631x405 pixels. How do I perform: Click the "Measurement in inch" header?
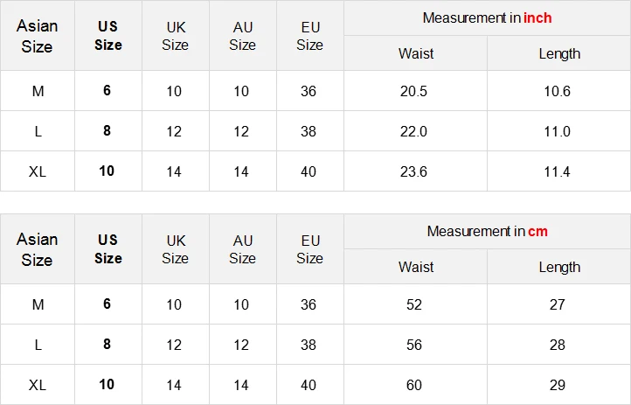point(487,17)
